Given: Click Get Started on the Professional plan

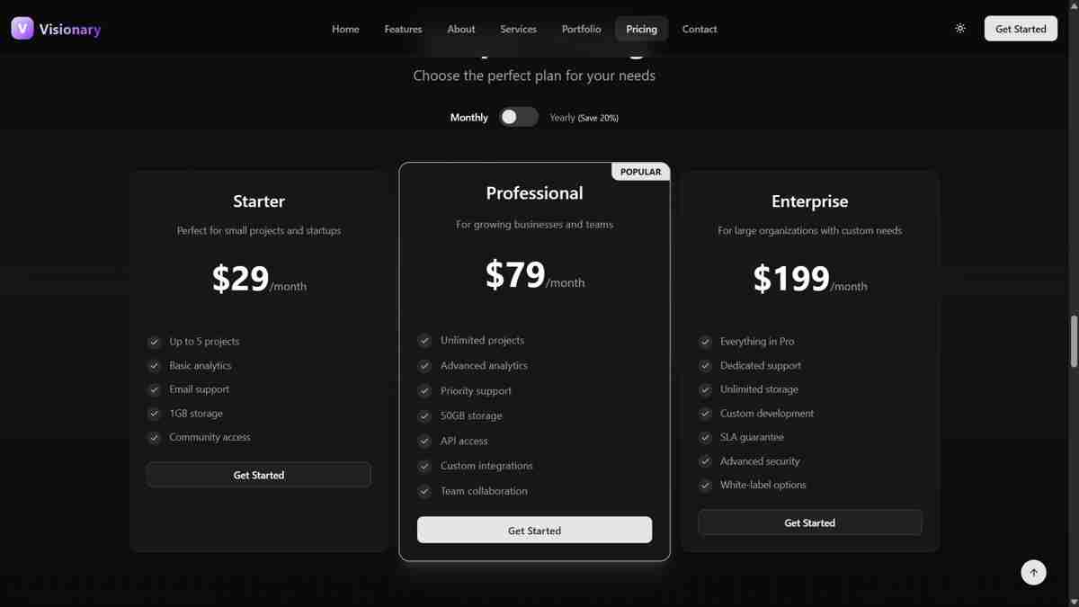Looking at the screenshot, I should pos(534,531).
